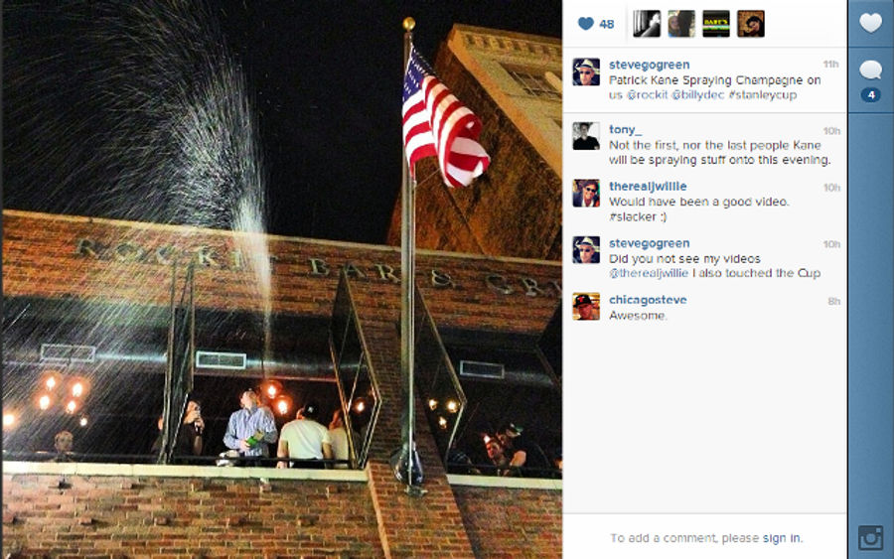The width and height of the screenshot is (894, 559).
Task: Click the chicagosteve username link
Action: [x=648, y=300]
